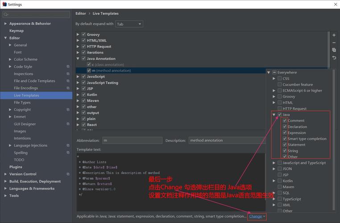Viewport: 340px width, 223px height.
Task: Toggle the c (class annotation) checkbox
Action: 89,64
